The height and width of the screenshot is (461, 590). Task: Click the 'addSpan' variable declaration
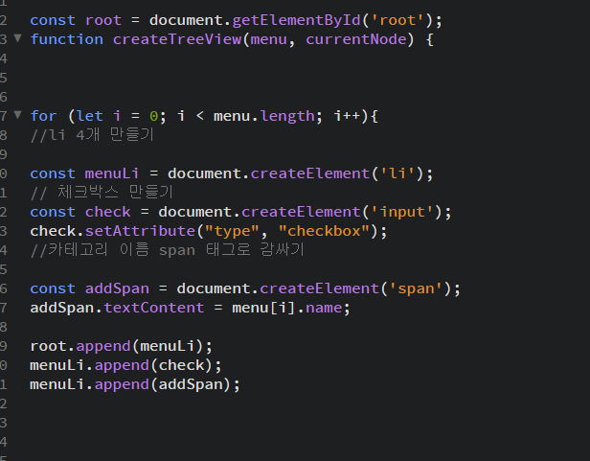point(117,288)
